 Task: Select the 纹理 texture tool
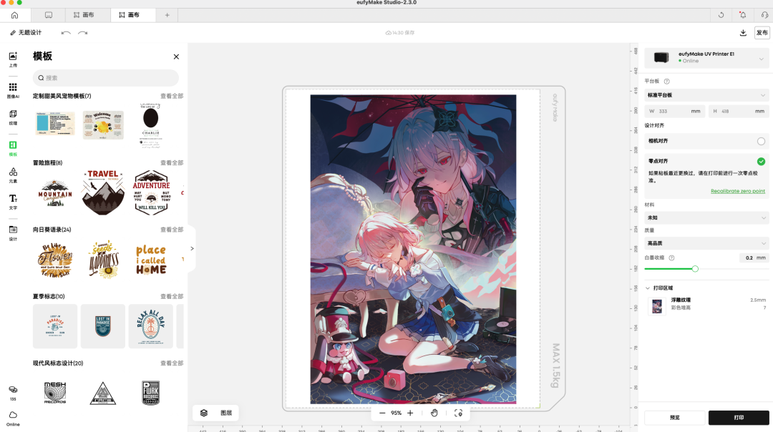coord(13,117)
